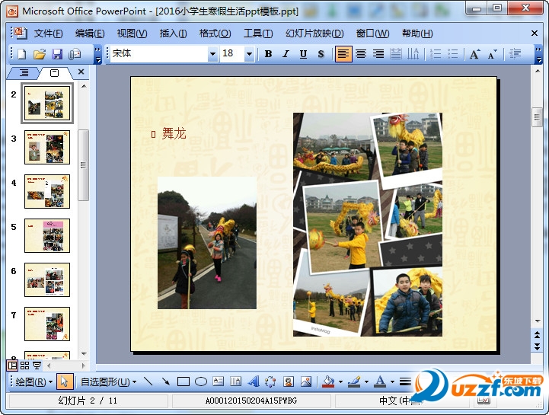Screen dimensions: 549x415
Task: Decrease font size with small A icon
Action: (493, 54)
